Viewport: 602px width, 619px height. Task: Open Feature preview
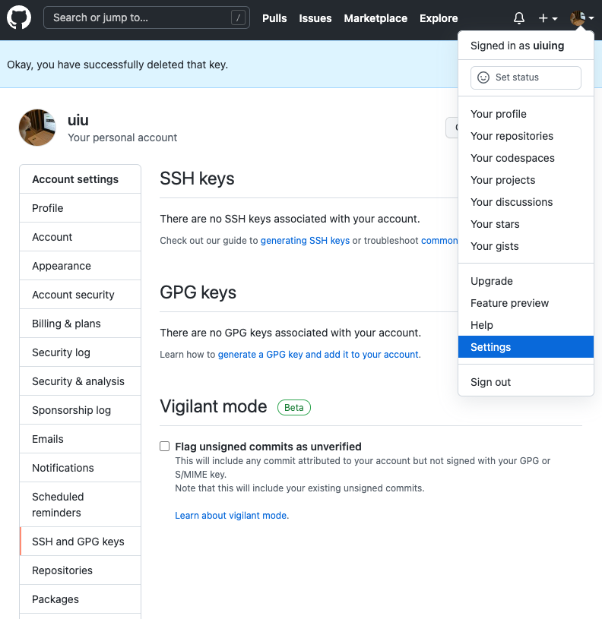(526, 304)
